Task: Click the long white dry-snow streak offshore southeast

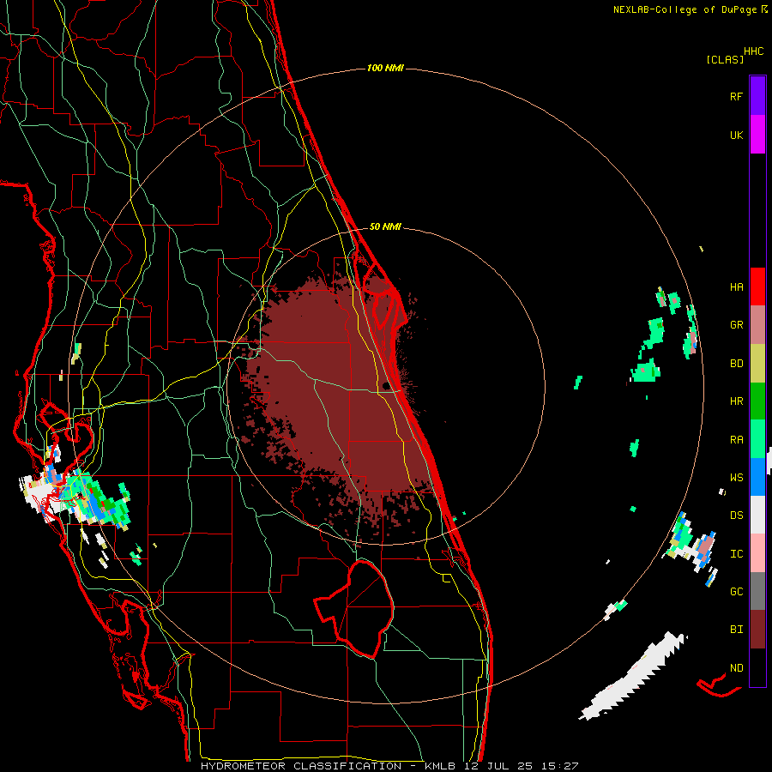Action: 633,677
